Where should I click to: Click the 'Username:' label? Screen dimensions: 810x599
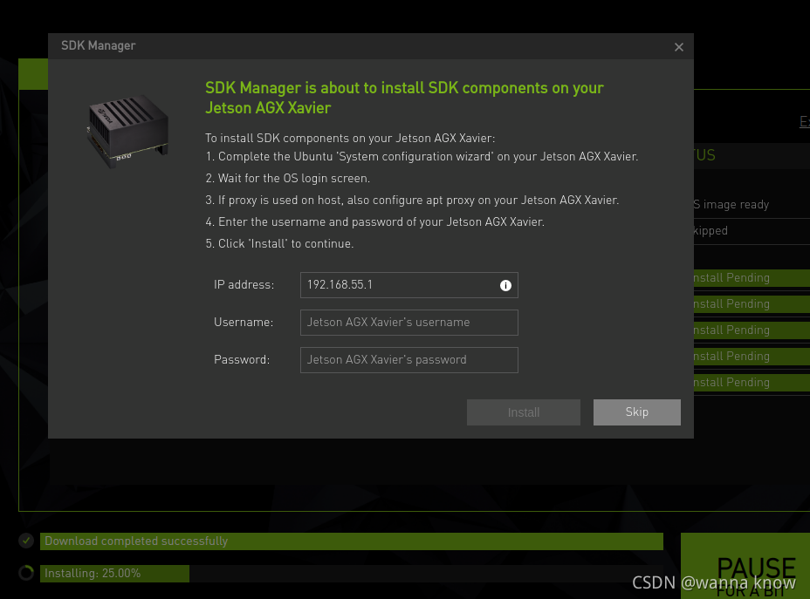click(244, 323)
